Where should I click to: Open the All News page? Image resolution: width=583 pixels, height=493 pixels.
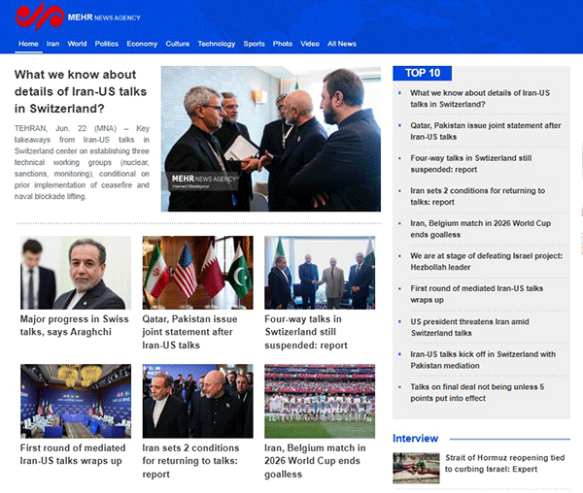tap(342, 44)
